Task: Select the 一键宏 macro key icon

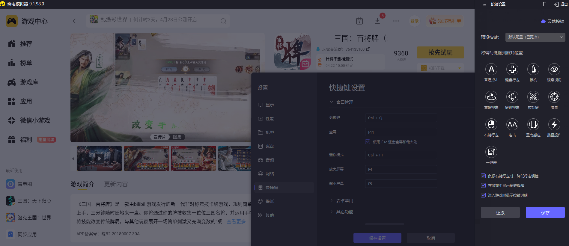Action: tap(491, 152)
